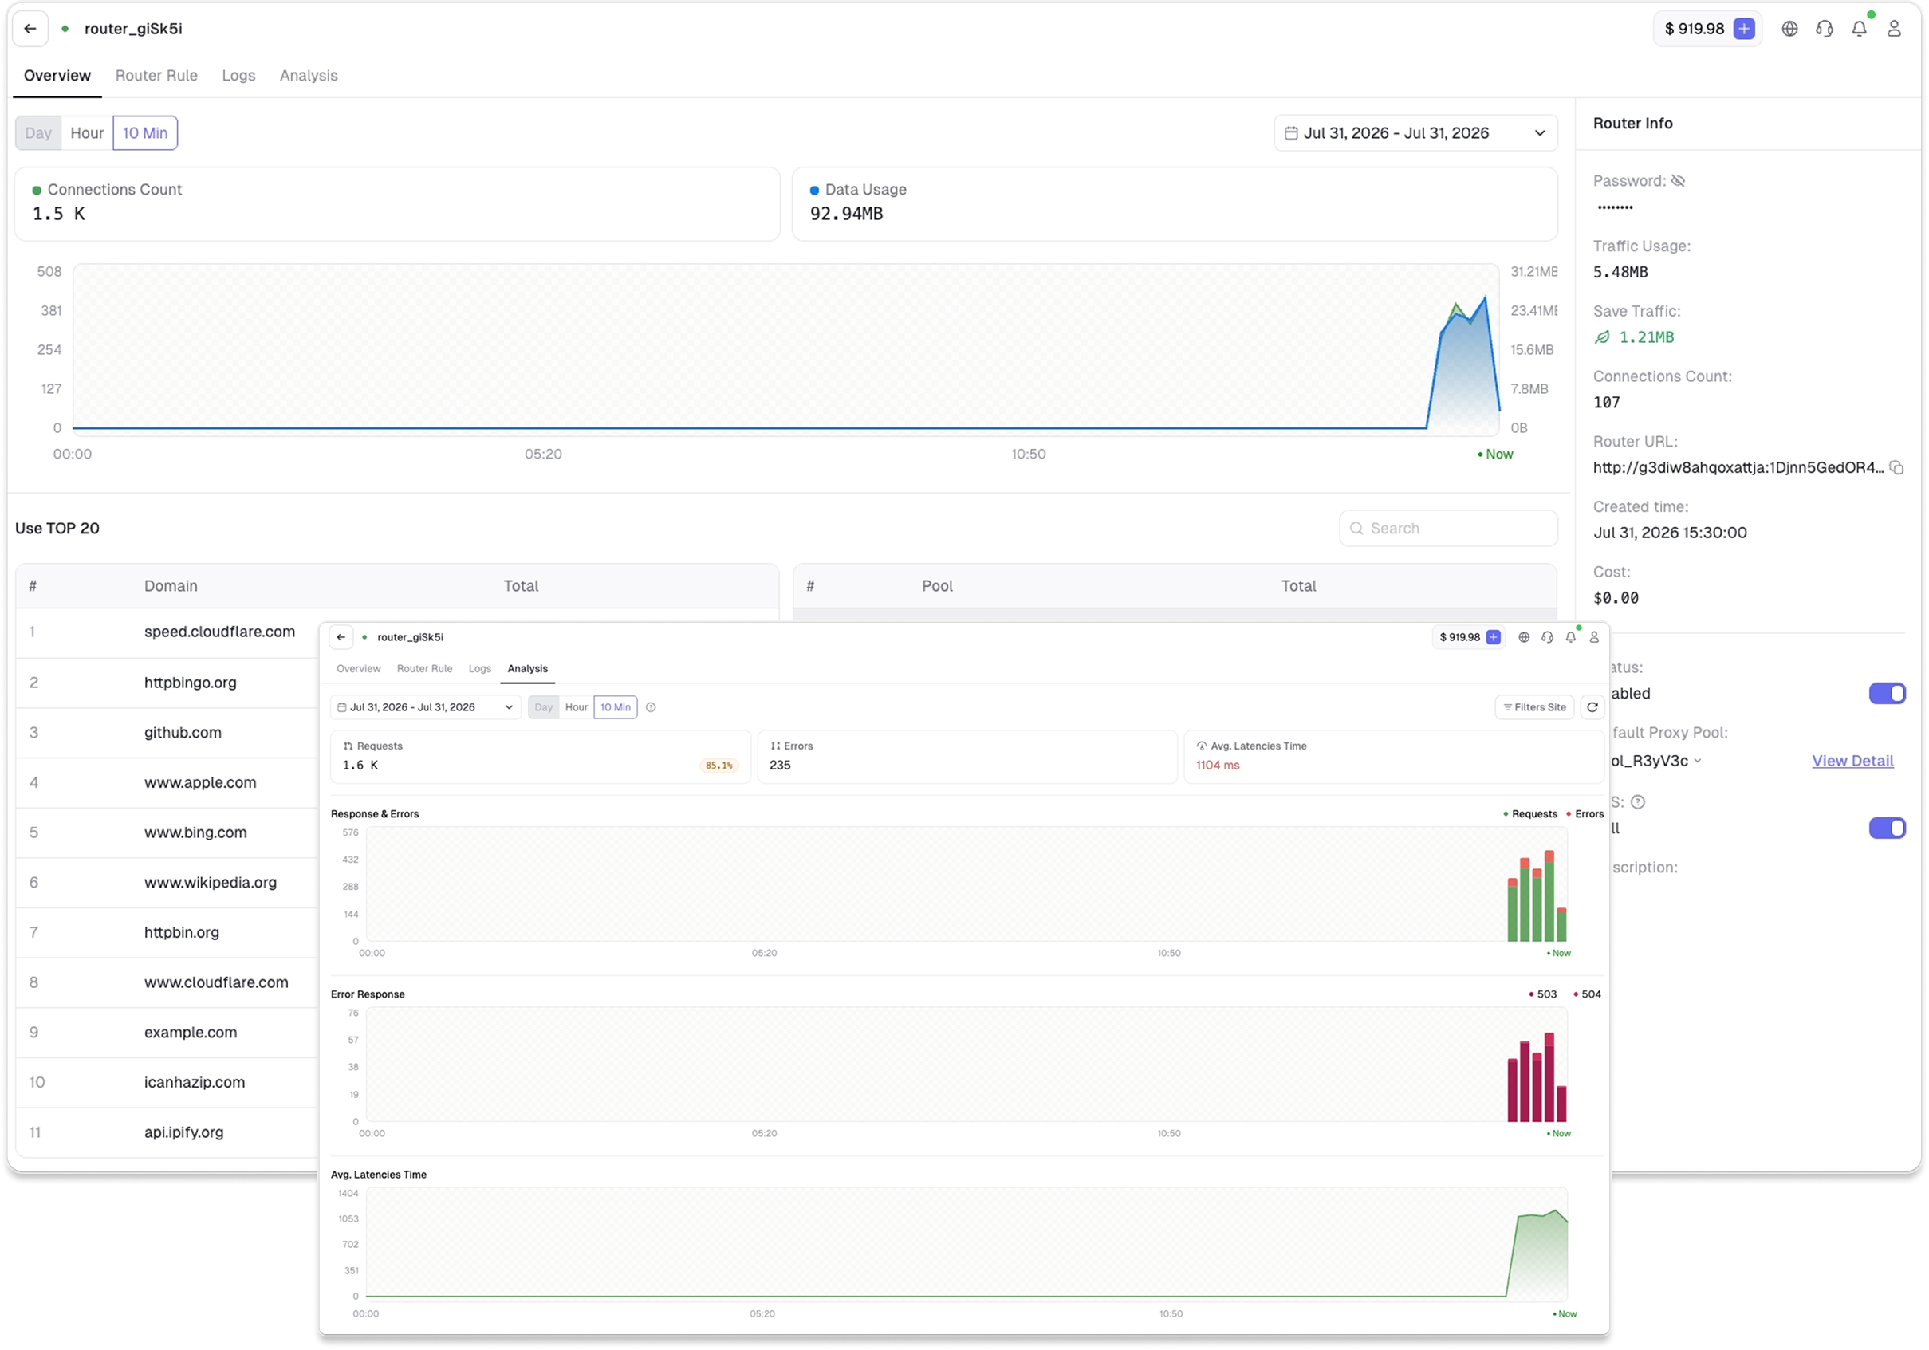Click the Requests 1.6 K stat card

click(x=540, y=756)
